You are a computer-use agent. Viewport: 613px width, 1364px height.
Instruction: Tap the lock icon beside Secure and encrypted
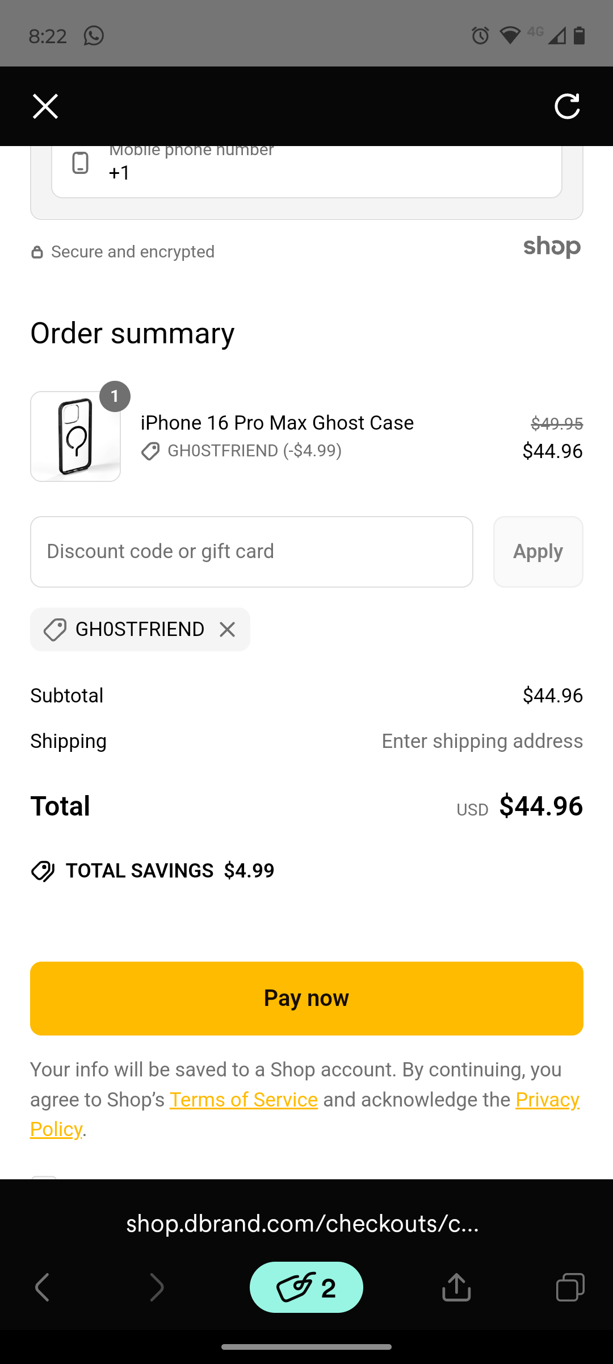click(x=36, y=251)
